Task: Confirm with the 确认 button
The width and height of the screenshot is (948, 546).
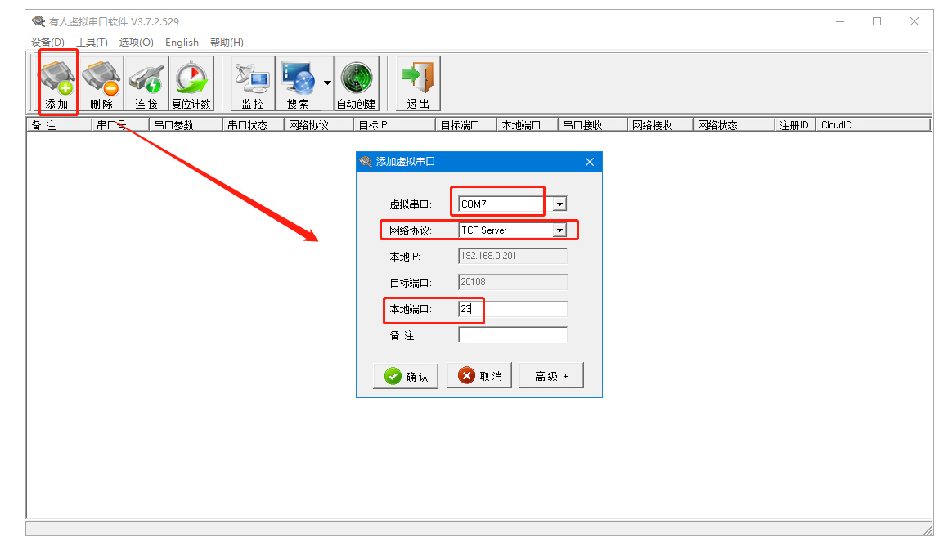Action: 406,376
